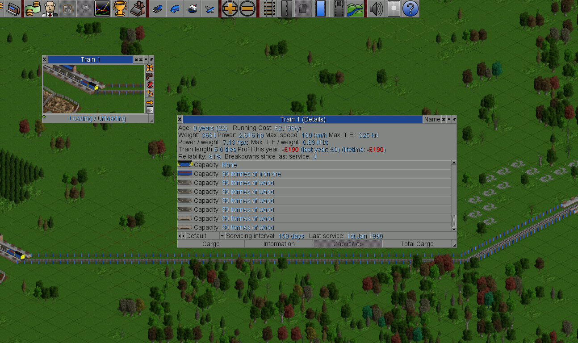
Task: Open the graphs line chart icon
Action: pyautogui.click(x=102, y=8)
